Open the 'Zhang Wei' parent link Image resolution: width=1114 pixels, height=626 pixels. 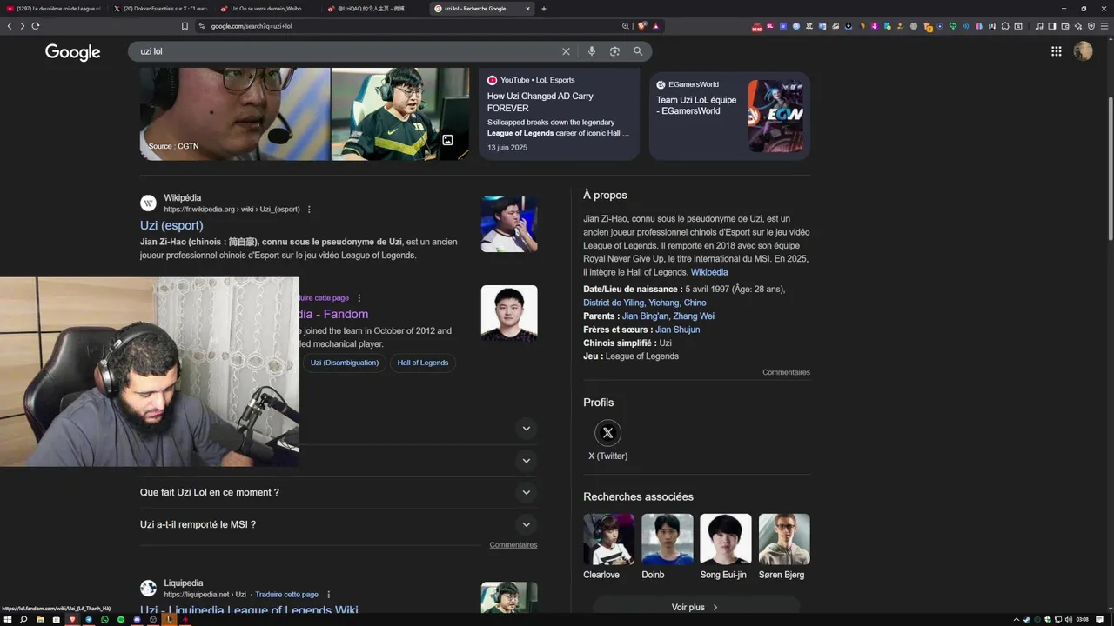[694, 316]
